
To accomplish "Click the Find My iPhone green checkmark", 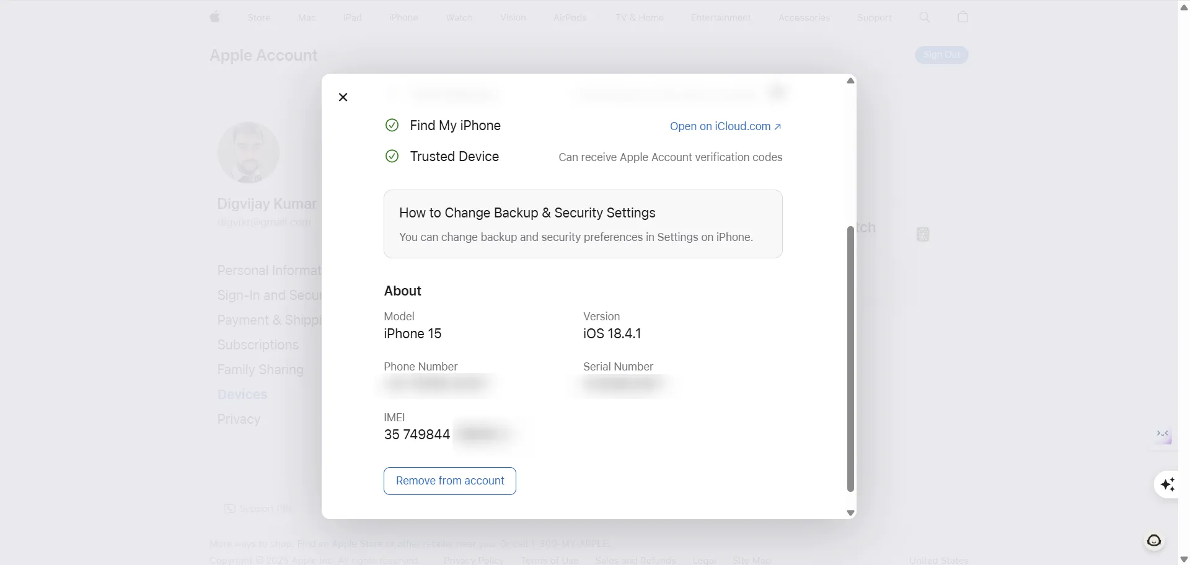I will 392,125.
